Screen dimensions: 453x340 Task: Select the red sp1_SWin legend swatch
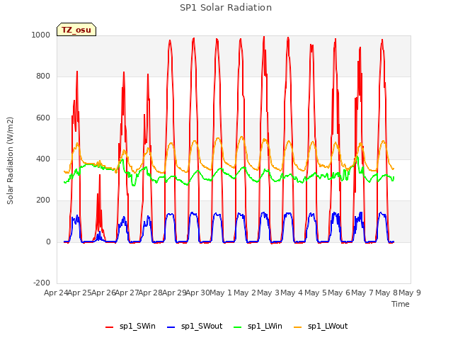pyautogui.click(x=110, y=327)
